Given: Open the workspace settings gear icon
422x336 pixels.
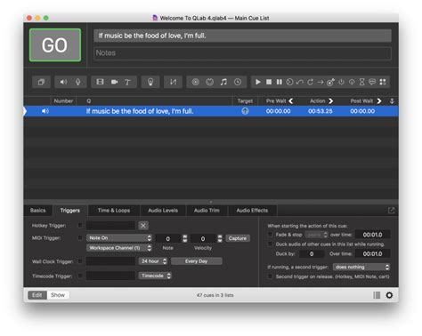Looking at the screenshot, I should 389,295.
